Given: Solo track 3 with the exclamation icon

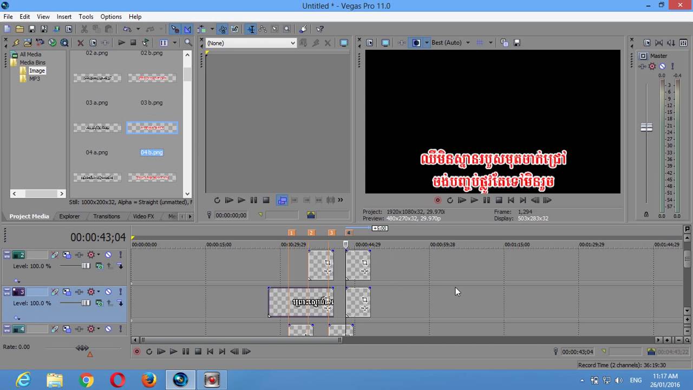Looking at the screenshot, I should point(120,292).
